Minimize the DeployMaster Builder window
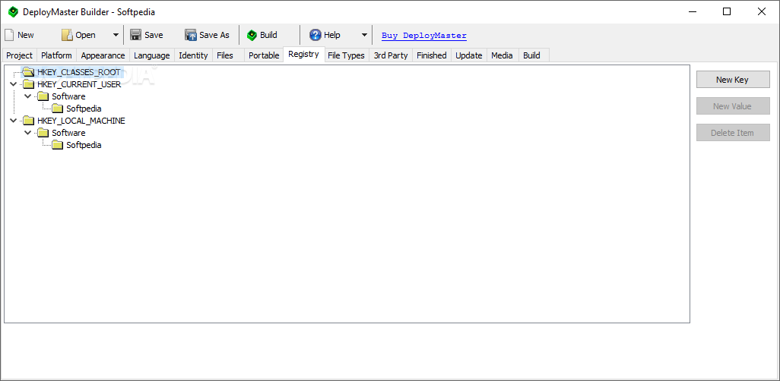 pos(692,11)
